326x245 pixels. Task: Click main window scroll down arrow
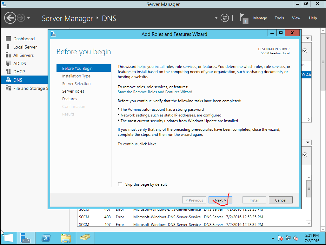tap(323, 229)
